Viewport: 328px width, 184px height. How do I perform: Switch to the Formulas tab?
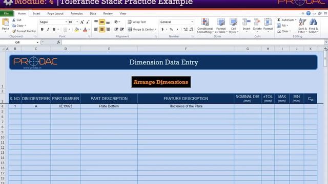[76, 13]
